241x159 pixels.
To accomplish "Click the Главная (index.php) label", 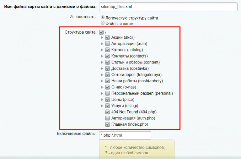I will pyautogui.click(x=130, y=124).
